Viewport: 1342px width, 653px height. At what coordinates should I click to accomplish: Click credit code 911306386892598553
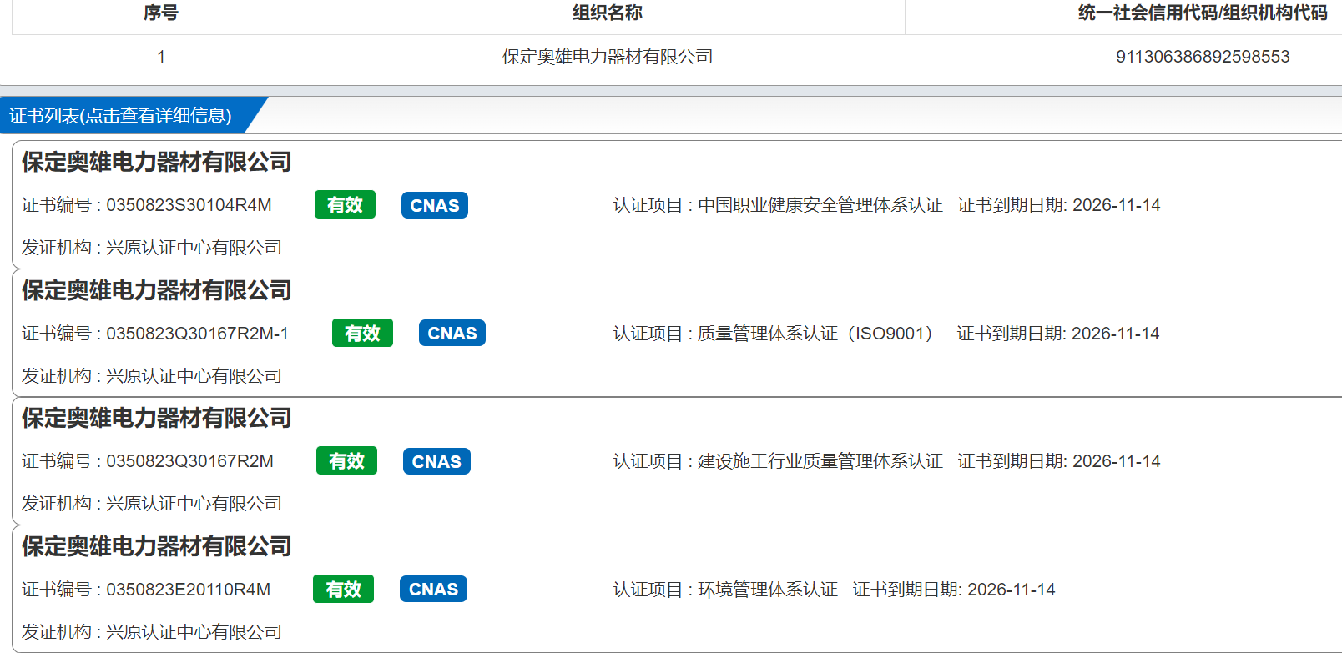(1203, 57)
